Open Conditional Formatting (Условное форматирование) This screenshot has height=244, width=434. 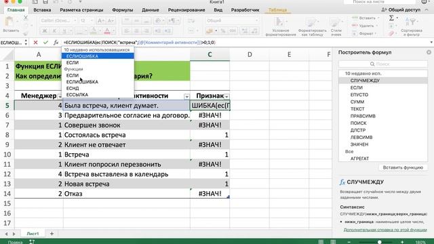pyautogui.click(x=281, y=26)
